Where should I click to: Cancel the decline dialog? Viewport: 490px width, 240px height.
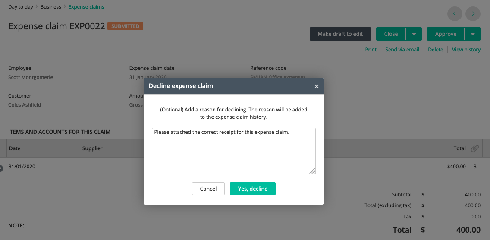coord(208,189)
